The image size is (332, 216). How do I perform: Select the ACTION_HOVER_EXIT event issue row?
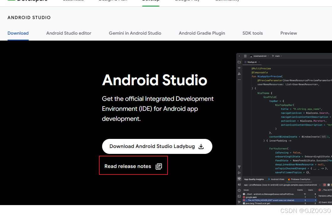point(279,200)
